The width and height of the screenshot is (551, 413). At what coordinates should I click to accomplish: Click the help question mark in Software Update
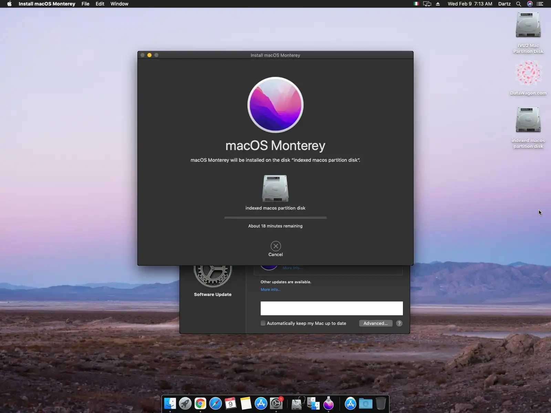click(399, 323)
